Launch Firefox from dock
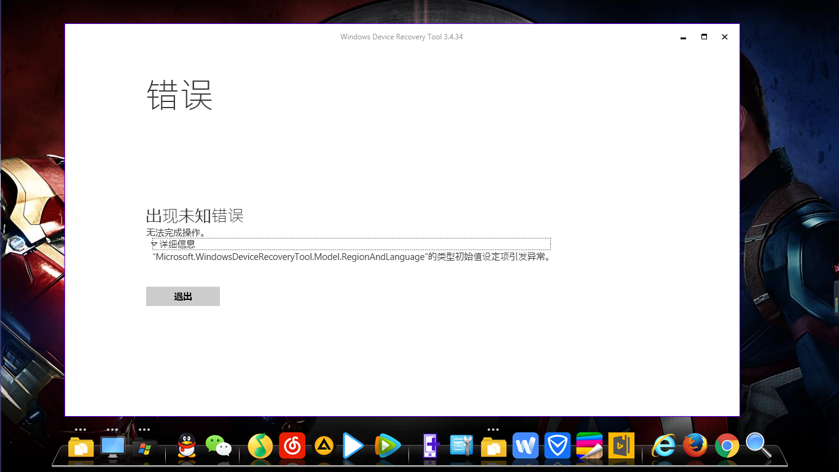 coord(695,446)
